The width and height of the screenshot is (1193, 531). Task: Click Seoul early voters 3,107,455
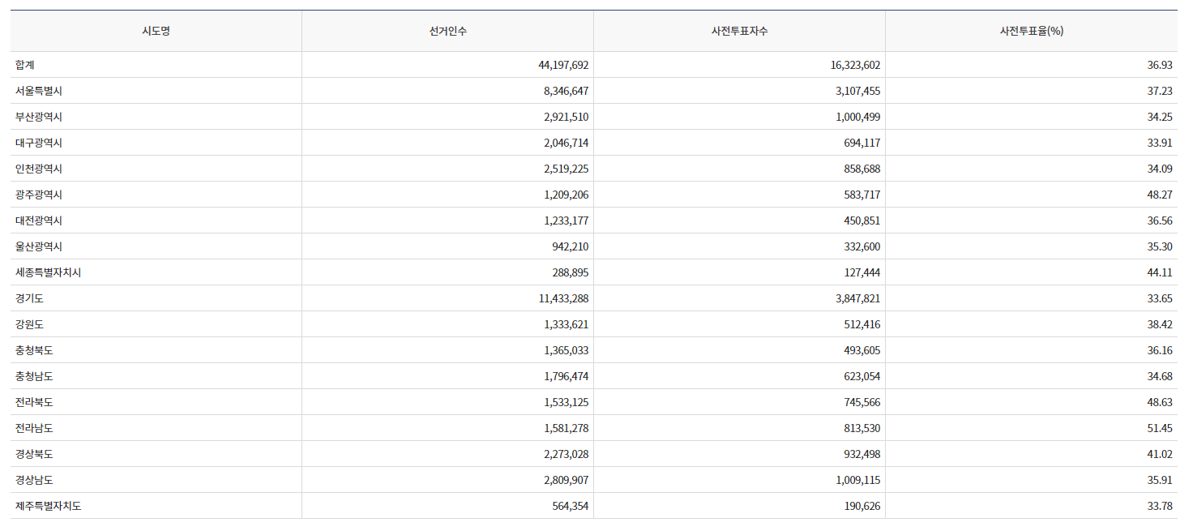tap(858, 91)
